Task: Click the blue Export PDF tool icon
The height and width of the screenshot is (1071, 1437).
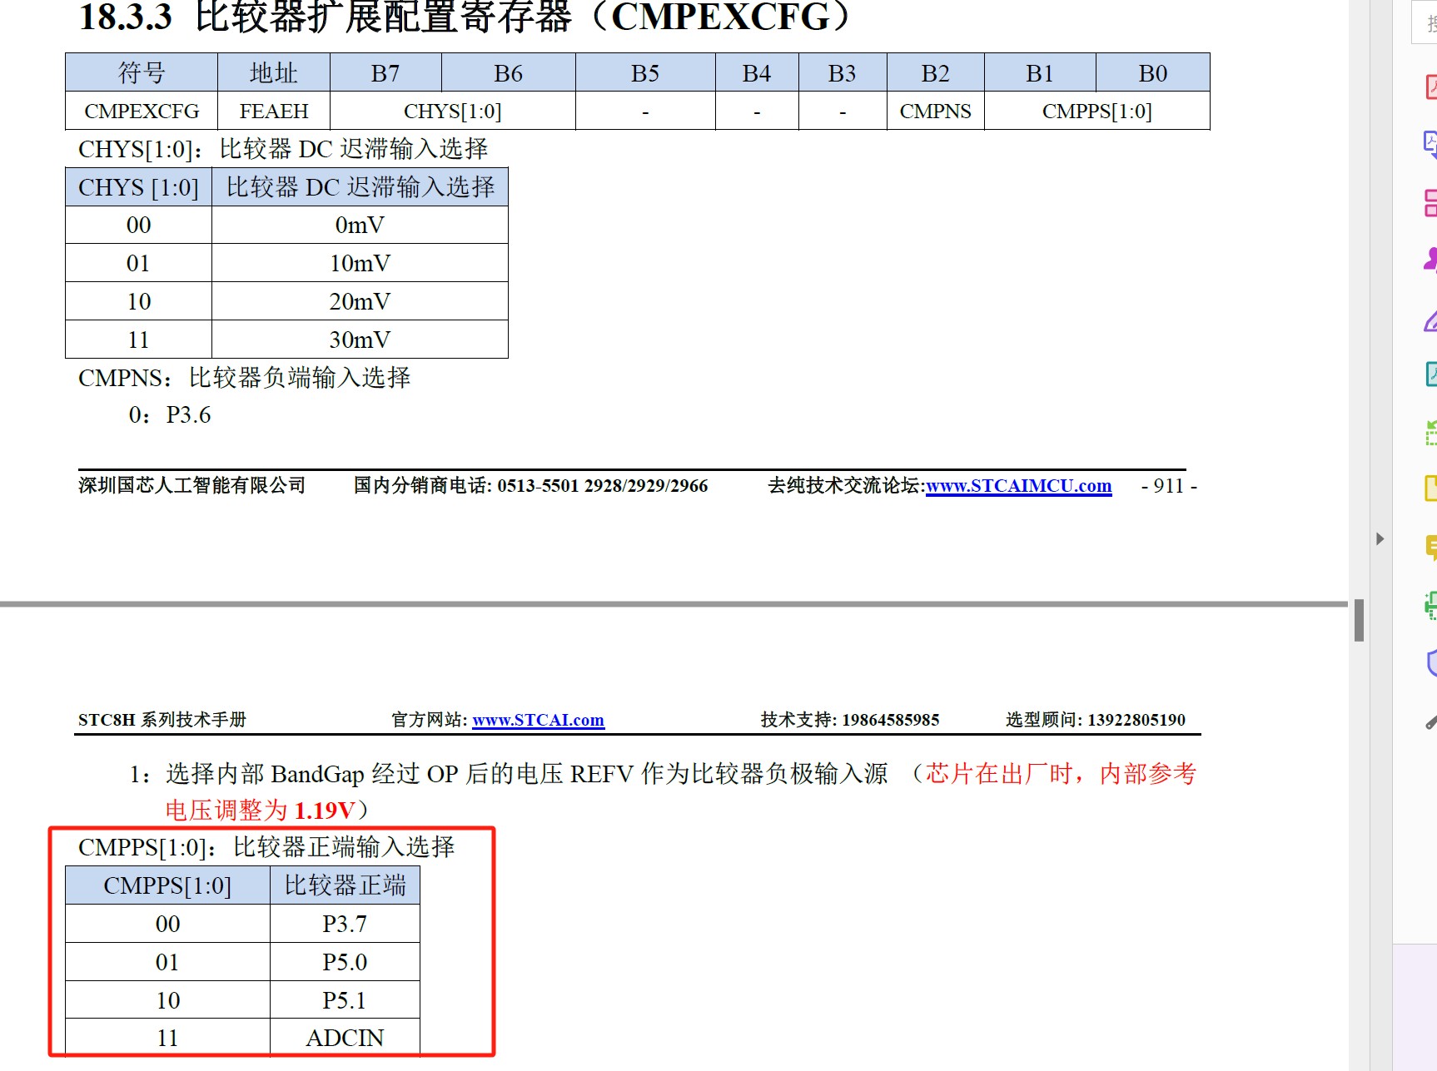Action: coord(1431,144)
